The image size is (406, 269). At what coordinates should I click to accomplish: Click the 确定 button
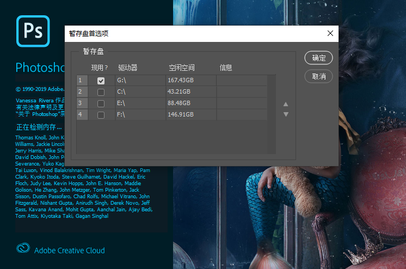coord(318,58)
